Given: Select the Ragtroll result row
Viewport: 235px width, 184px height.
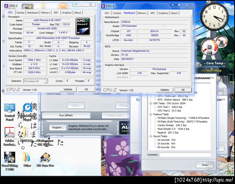Looking at the screenshot, I should 168,133.
